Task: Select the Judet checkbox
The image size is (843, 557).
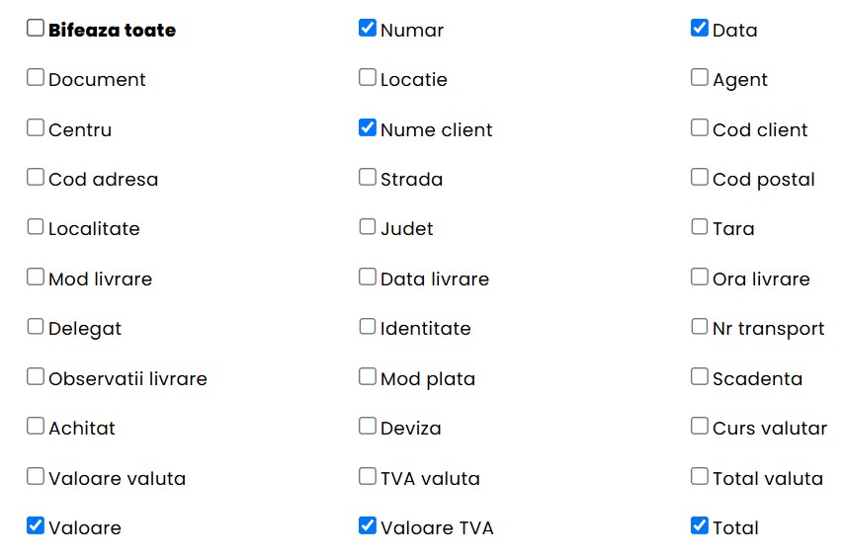Action: (x=368, y=227)
